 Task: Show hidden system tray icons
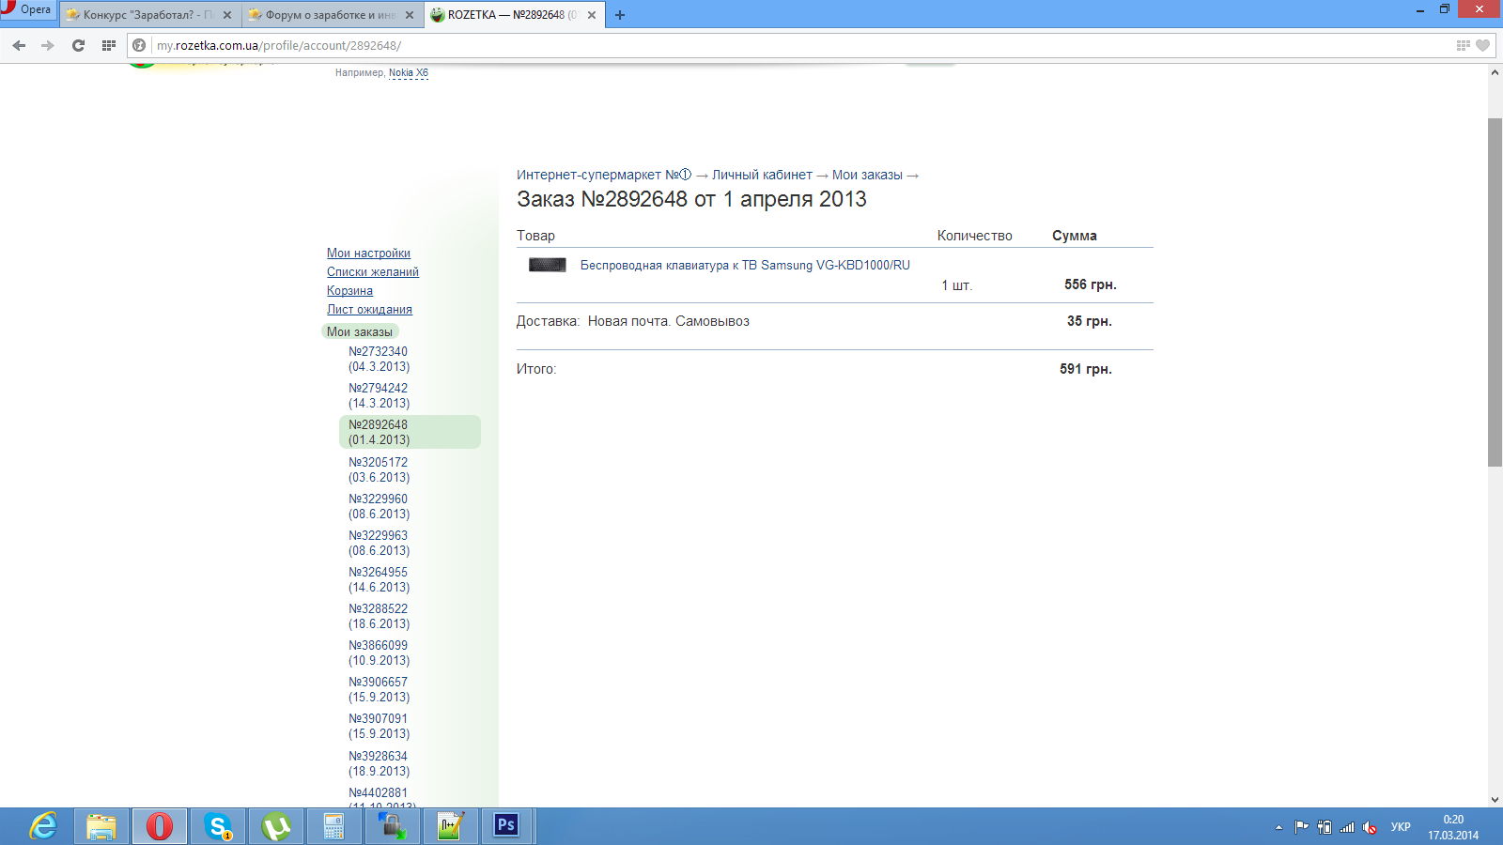click(1278, 827)
